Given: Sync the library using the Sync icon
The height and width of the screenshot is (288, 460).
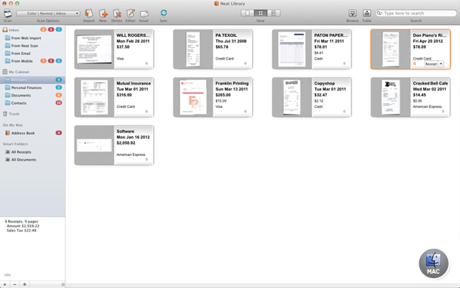Looking at the screenshot, I should [164, 13].
